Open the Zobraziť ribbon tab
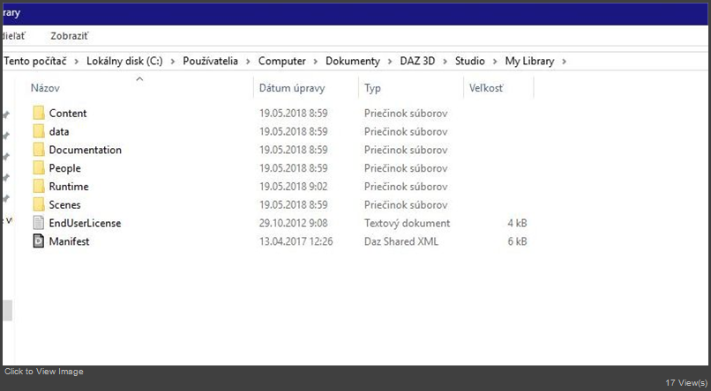711x391 pixels. [x=70, y=36]
